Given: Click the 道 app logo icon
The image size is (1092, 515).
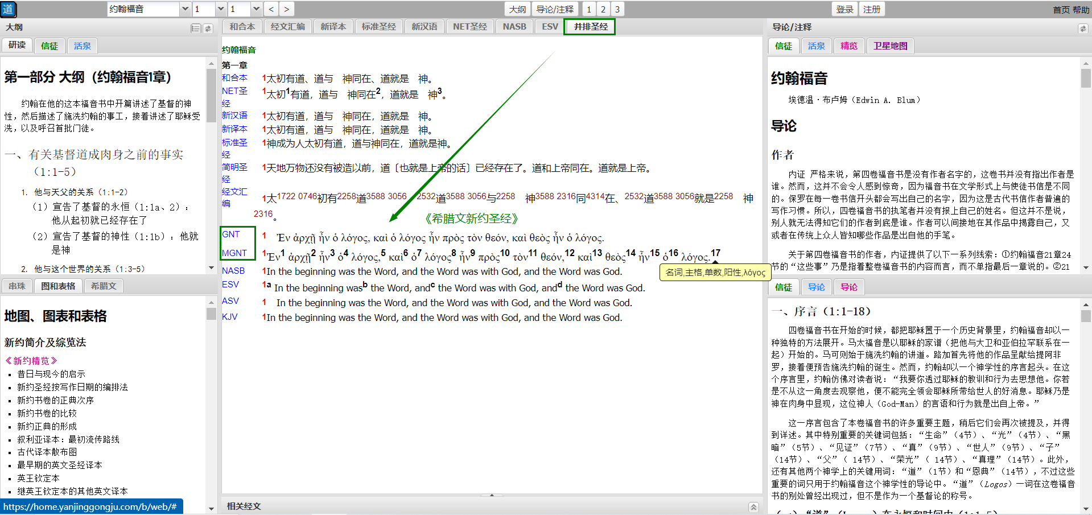Looking at the screenshot, I should point(9,9).
